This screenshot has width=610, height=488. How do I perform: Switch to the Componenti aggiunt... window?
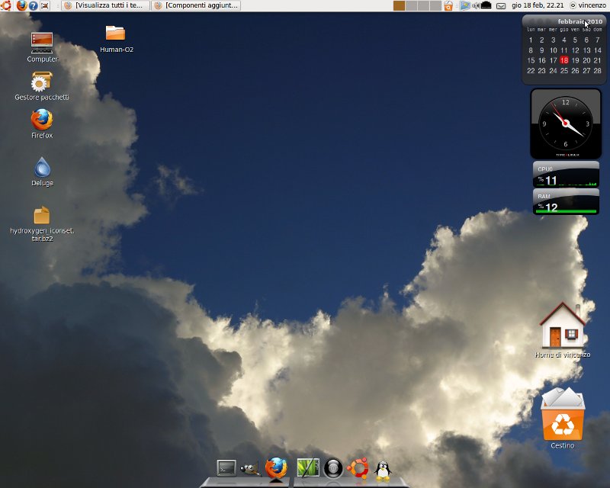[196, 5]
